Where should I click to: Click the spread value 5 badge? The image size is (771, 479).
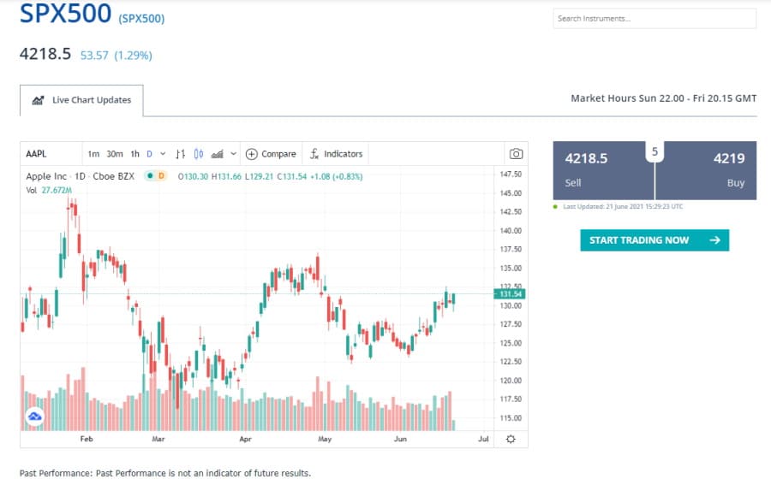tap(654, 151)
